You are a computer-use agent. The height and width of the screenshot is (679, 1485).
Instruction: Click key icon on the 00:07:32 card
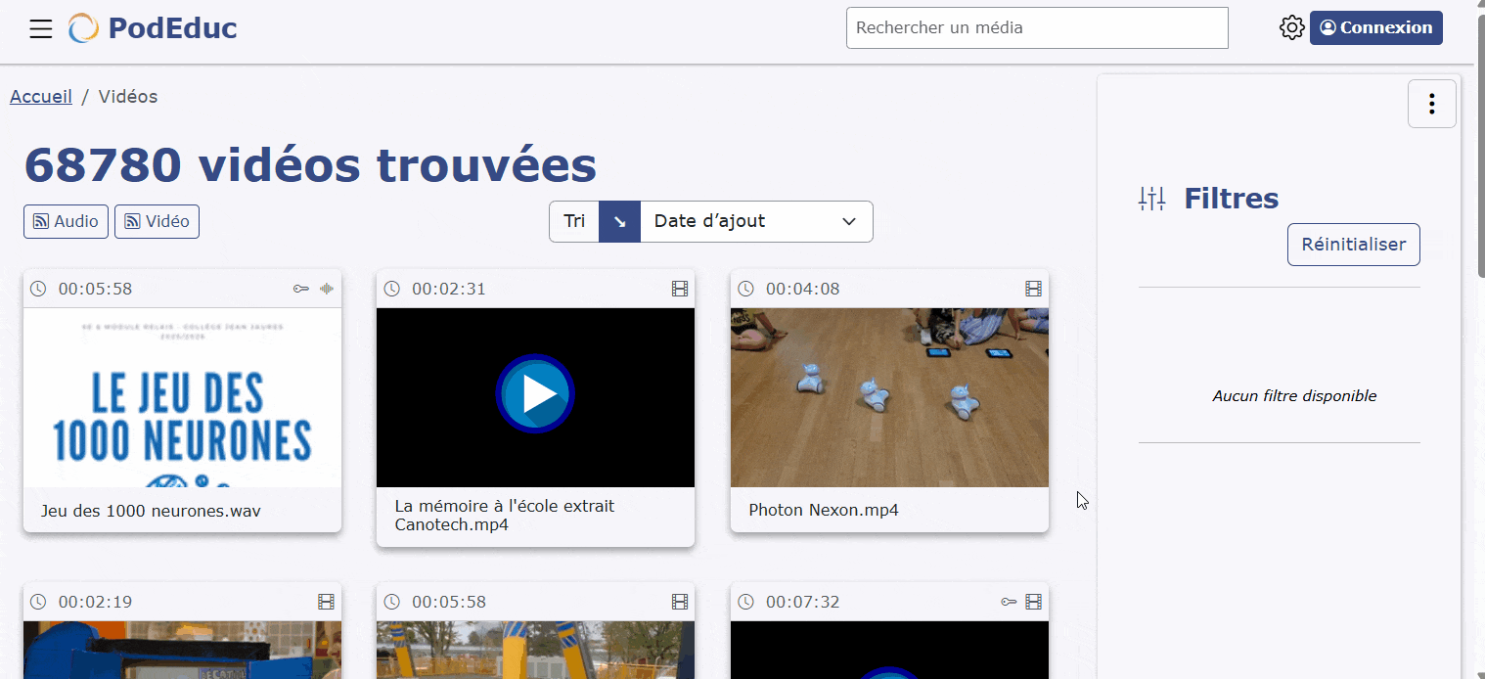coord(1009,602)
